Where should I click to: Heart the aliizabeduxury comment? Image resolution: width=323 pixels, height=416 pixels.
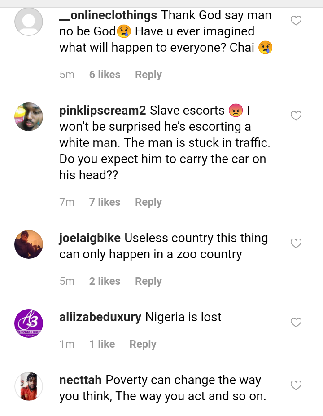click(296, 323)
